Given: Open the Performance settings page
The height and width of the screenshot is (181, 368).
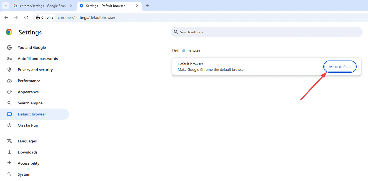Looking at the screenshot, I should 29,81.
